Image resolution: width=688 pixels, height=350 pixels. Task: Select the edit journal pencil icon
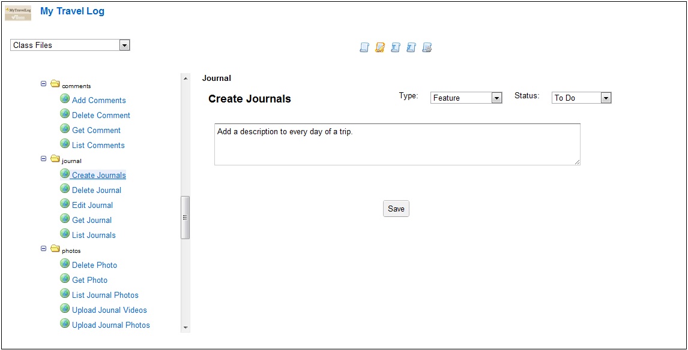(x=379, y=47)
